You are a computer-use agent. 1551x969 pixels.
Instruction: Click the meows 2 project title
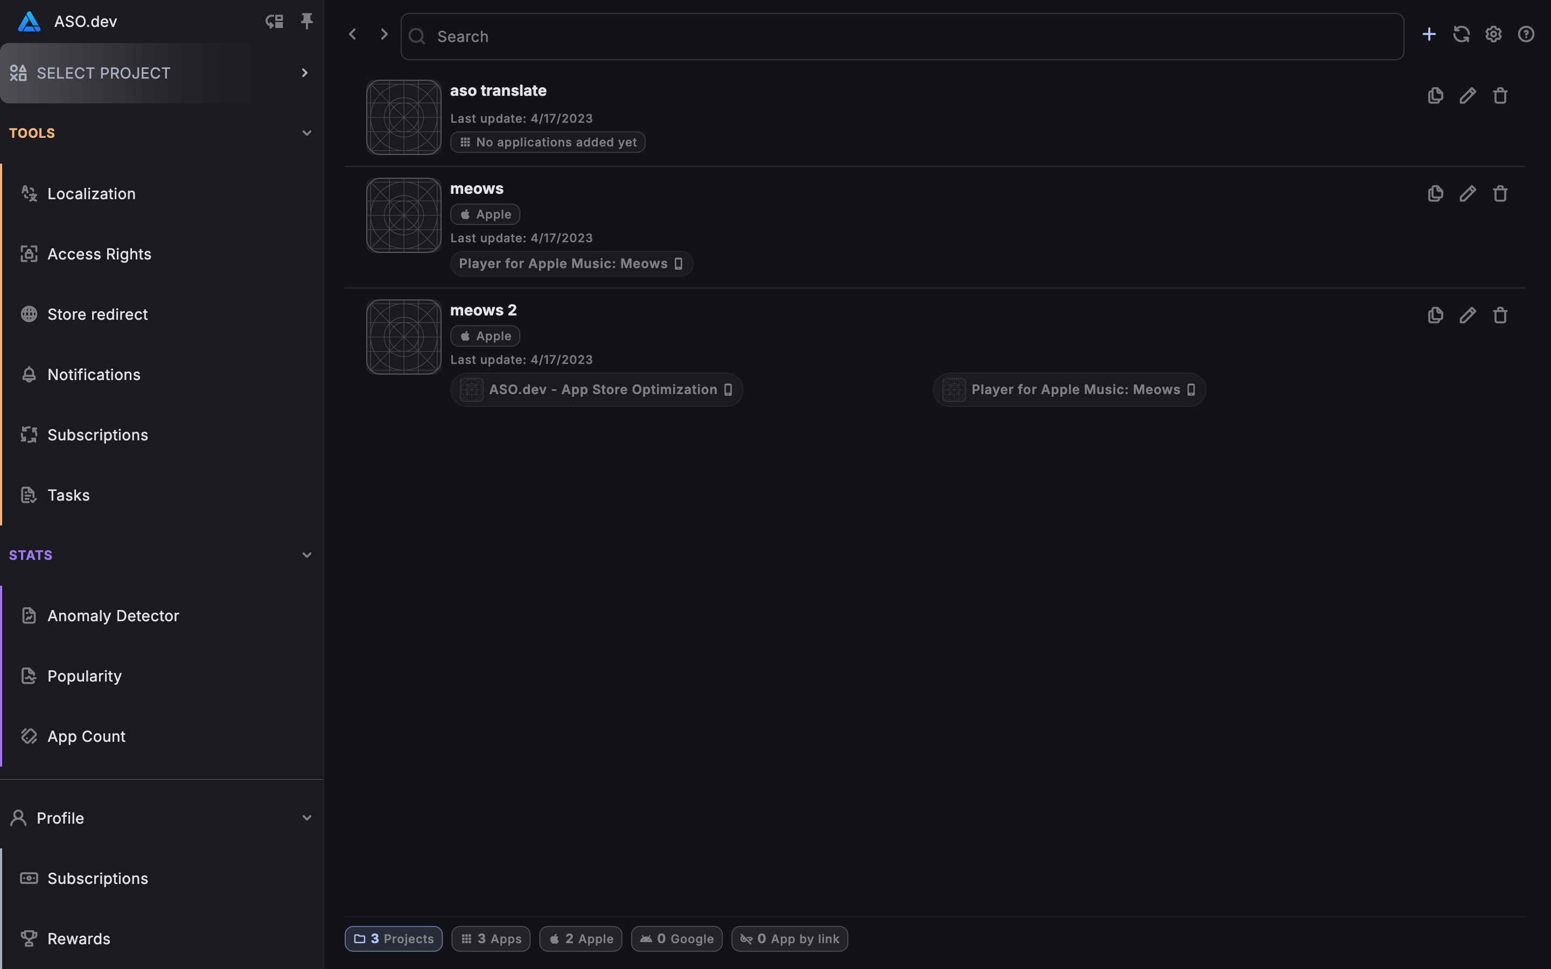click(x=483, y=310)
